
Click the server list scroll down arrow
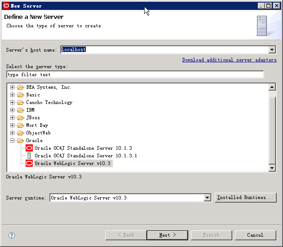point(272,168)
